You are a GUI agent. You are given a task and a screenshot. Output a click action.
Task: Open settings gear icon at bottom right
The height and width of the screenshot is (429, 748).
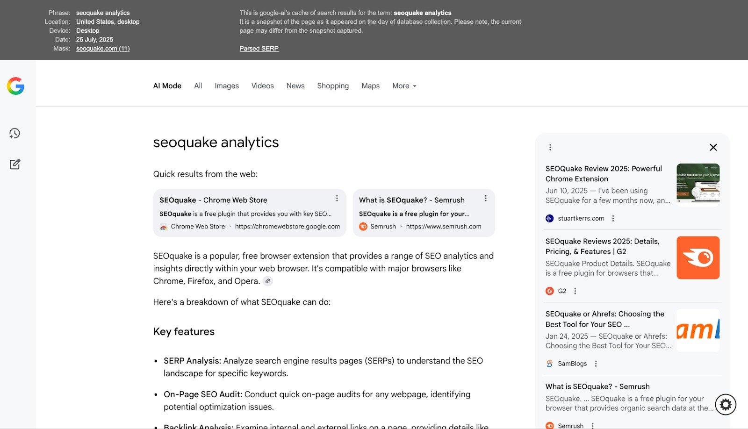click(x=726, y=404)
